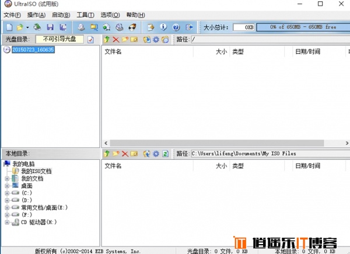Click the Mount to Virtual Drive icon
Image resolution: width=350 pixels, height=254 pixels.
[120, 27]
